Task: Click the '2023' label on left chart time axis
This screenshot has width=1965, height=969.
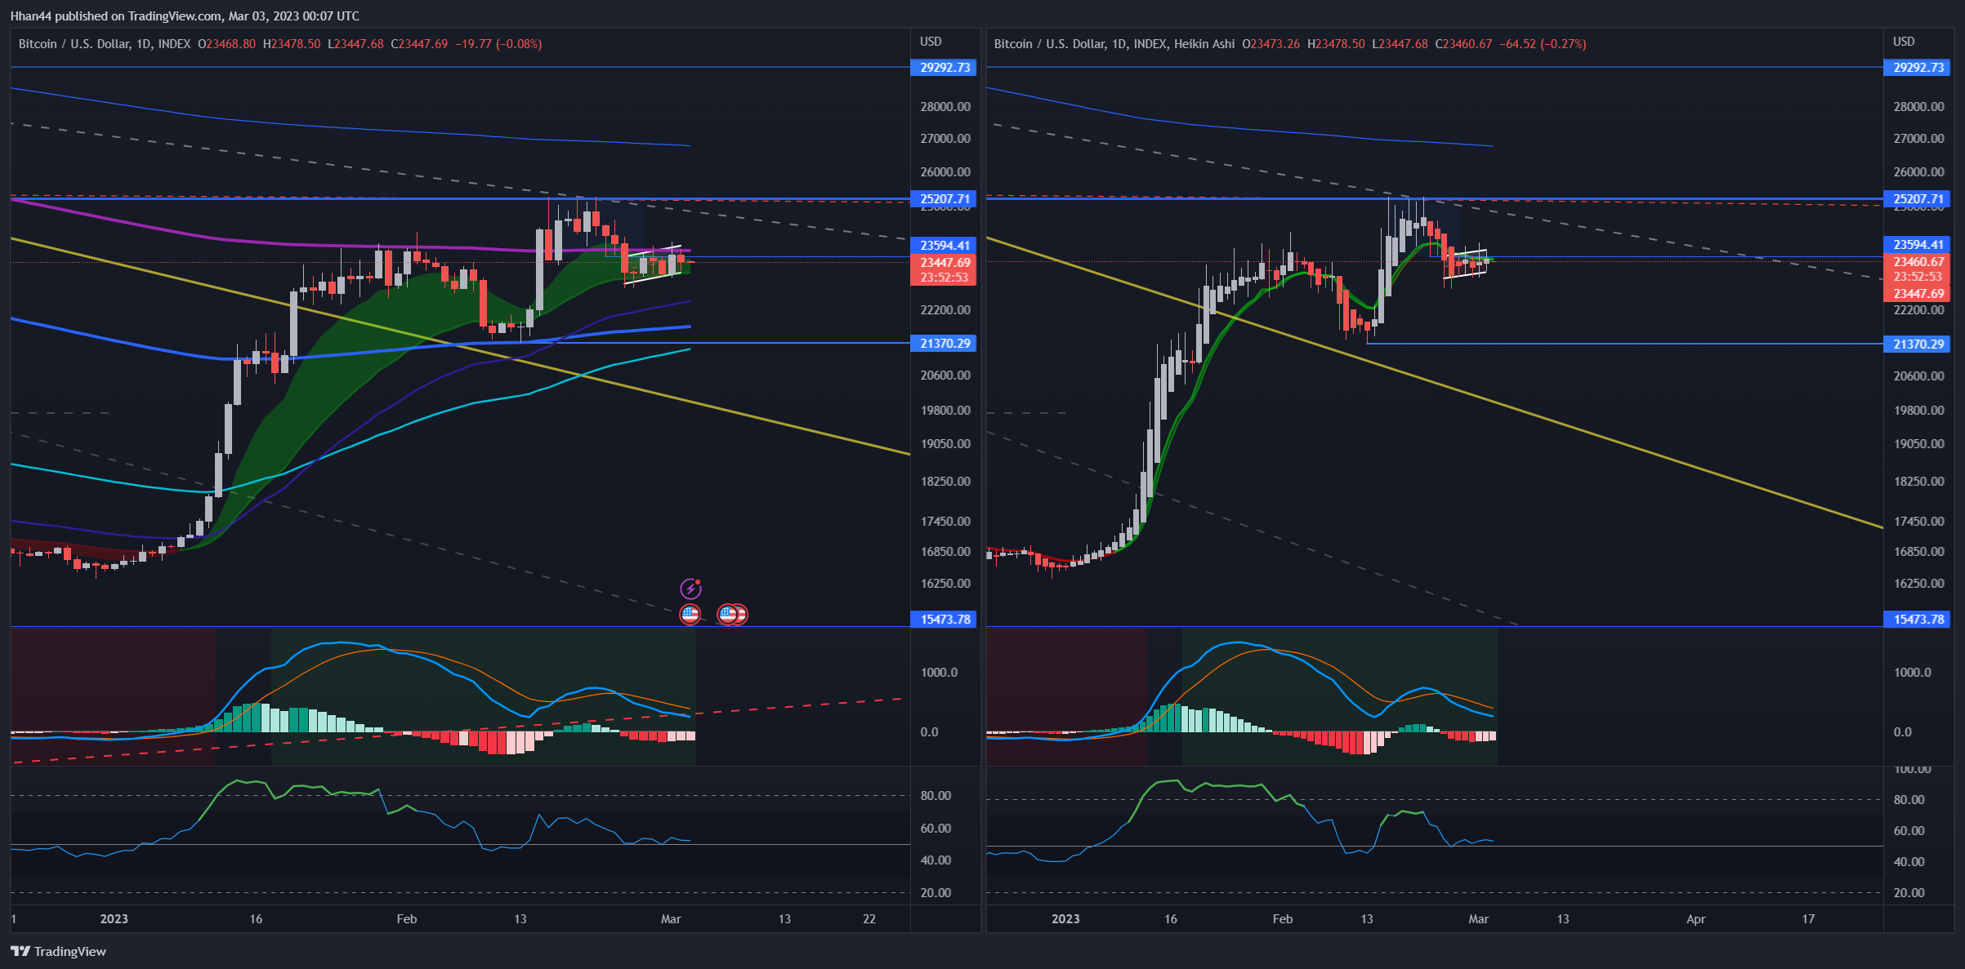Action: click(114, 919)
